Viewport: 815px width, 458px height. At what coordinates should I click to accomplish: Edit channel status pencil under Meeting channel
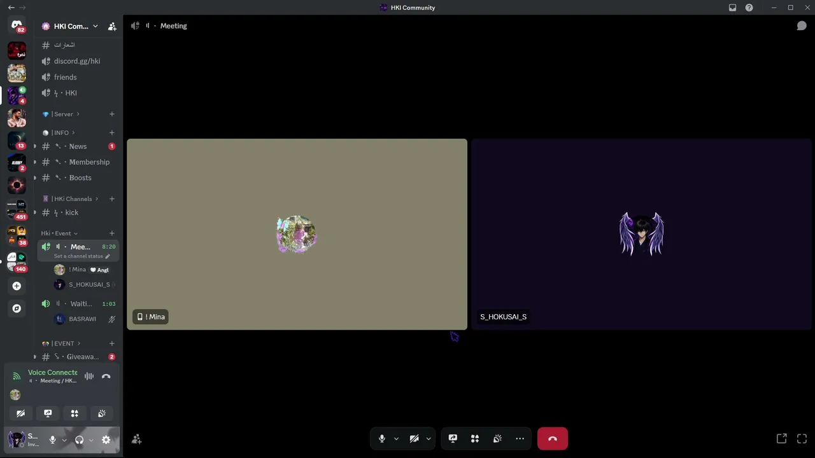pos(108,256)
